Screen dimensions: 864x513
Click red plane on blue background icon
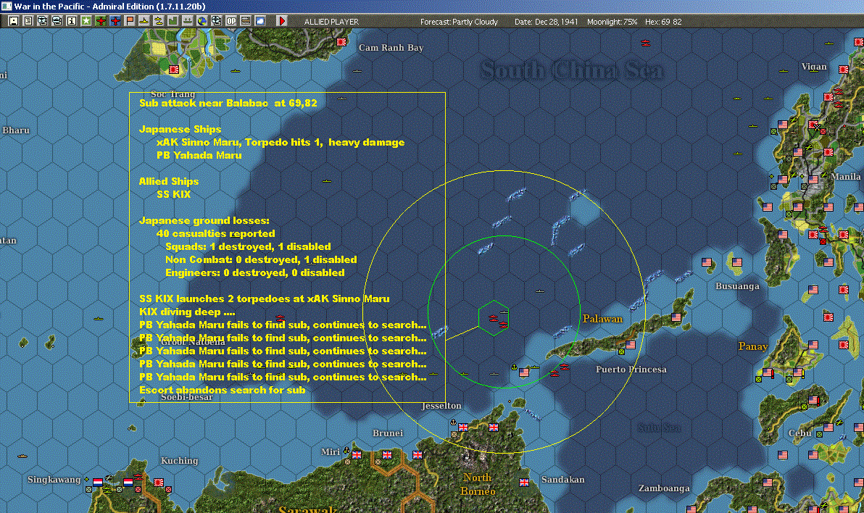coord(115,21)
